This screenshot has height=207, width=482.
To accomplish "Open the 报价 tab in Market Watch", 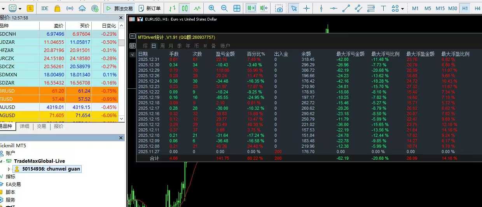I will coord(59,126).
